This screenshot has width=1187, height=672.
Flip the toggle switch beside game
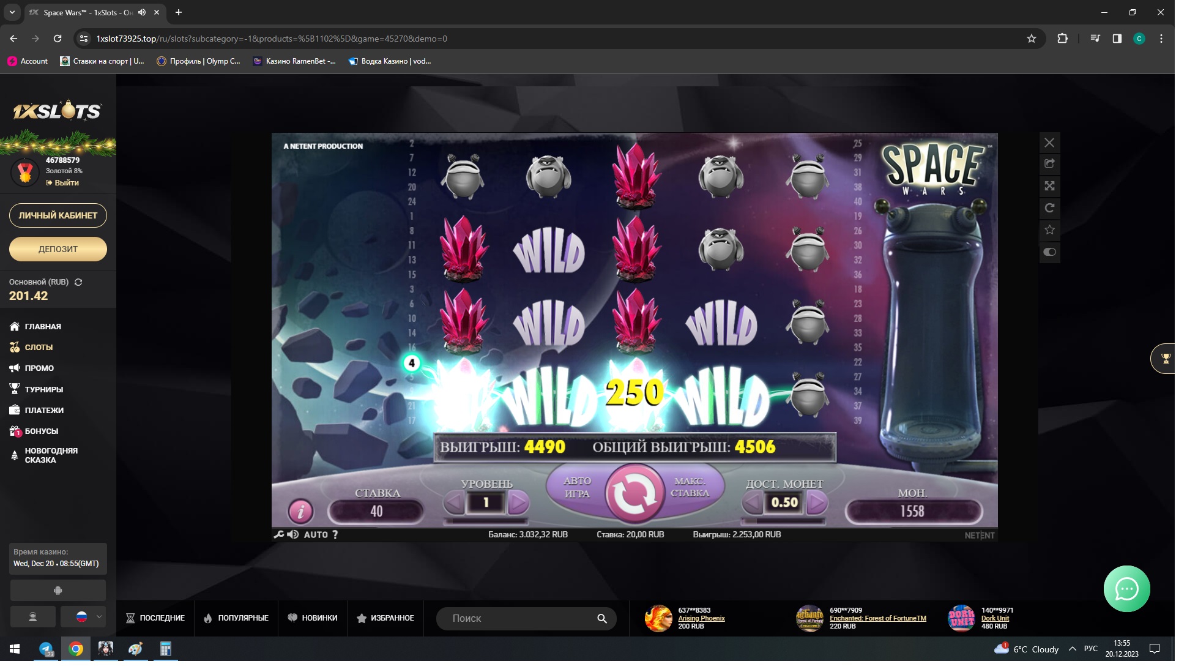(1049, 252)
